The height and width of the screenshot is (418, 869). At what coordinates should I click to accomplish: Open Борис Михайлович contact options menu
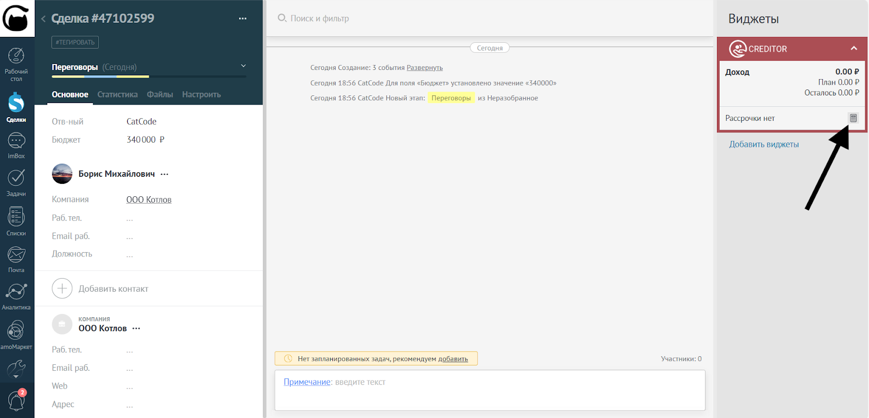(165, 174)
